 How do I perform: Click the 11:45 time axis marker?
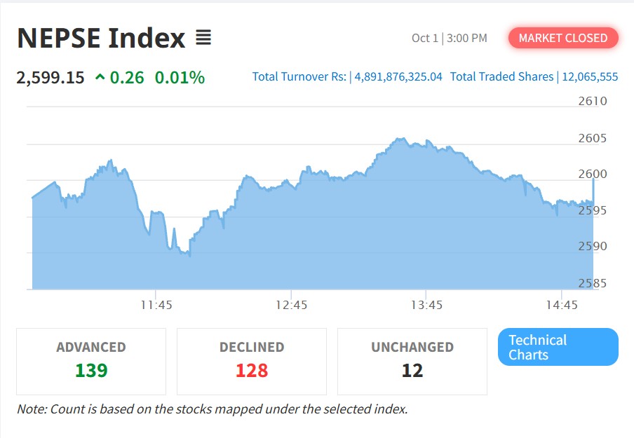[x=156, y=305]
